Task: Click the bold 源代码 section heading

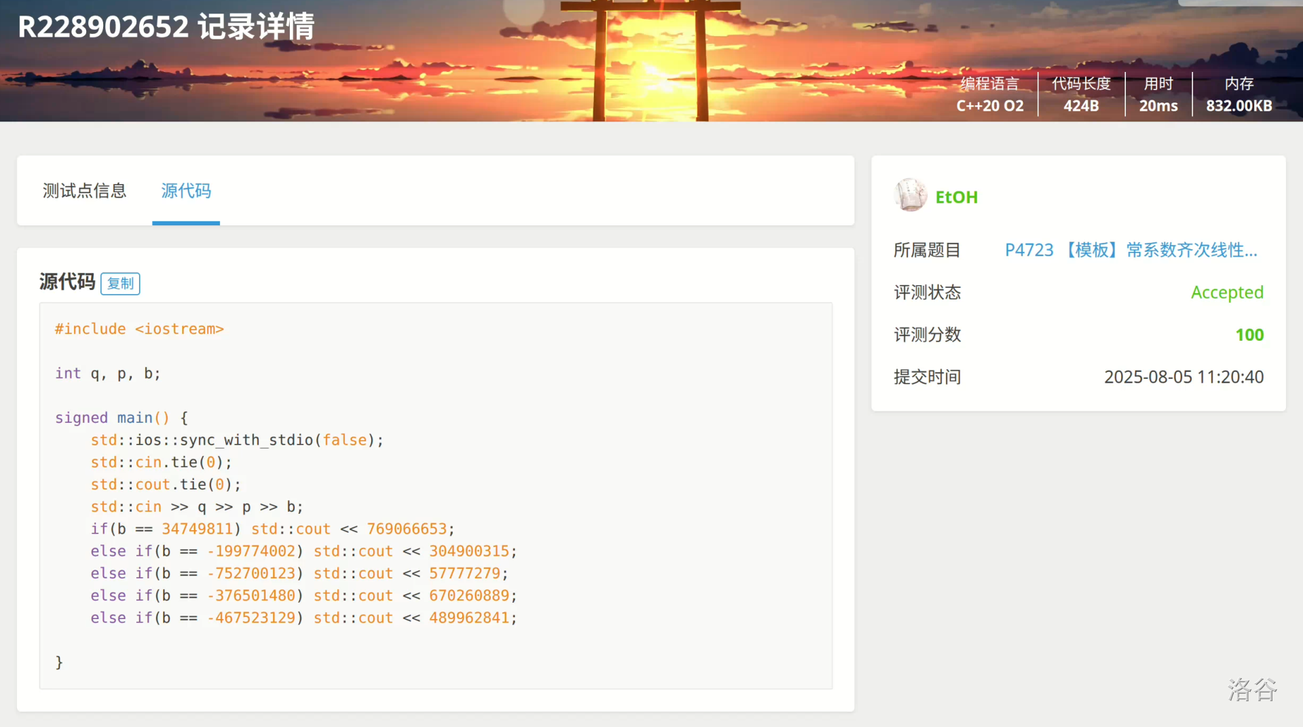Action: (x=67, y=282)
